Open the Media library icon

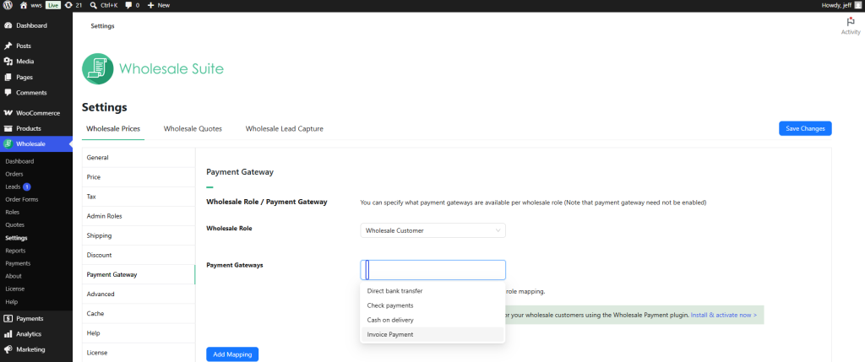pos(8,62)
